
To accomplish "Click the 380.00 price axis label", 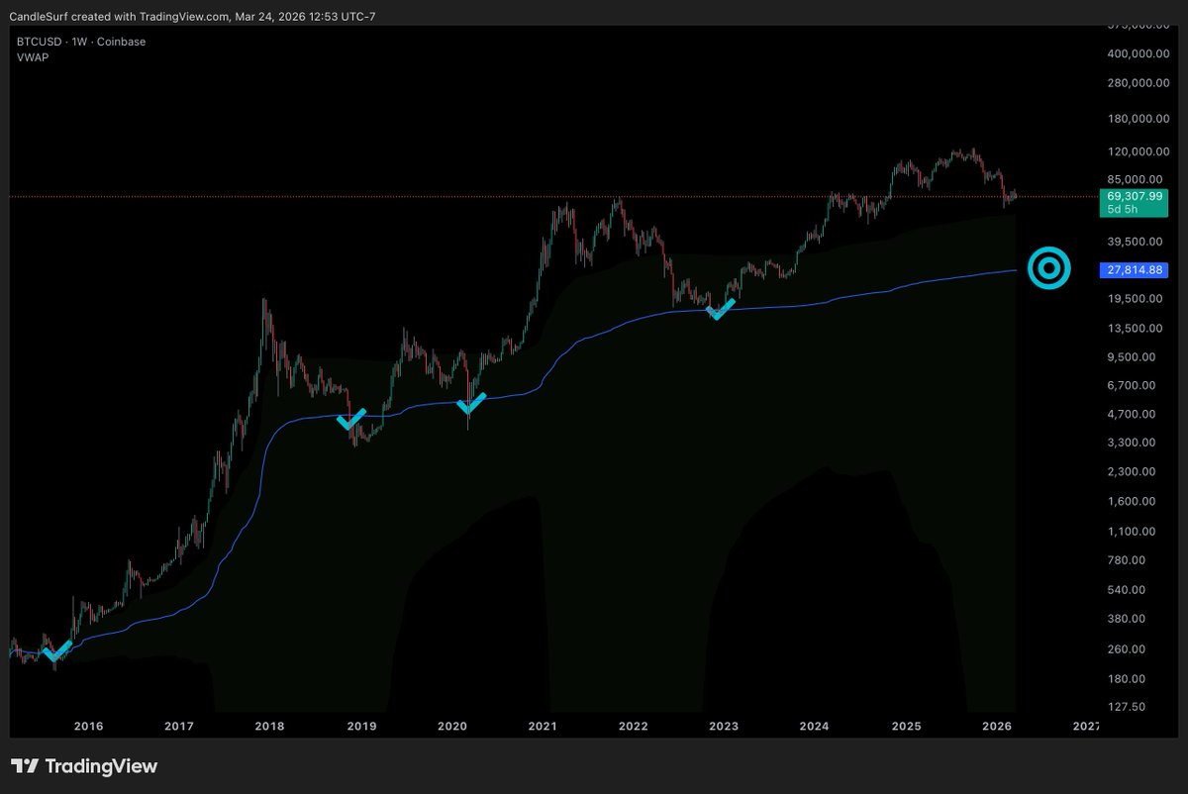I will (x=1125, y=619).
